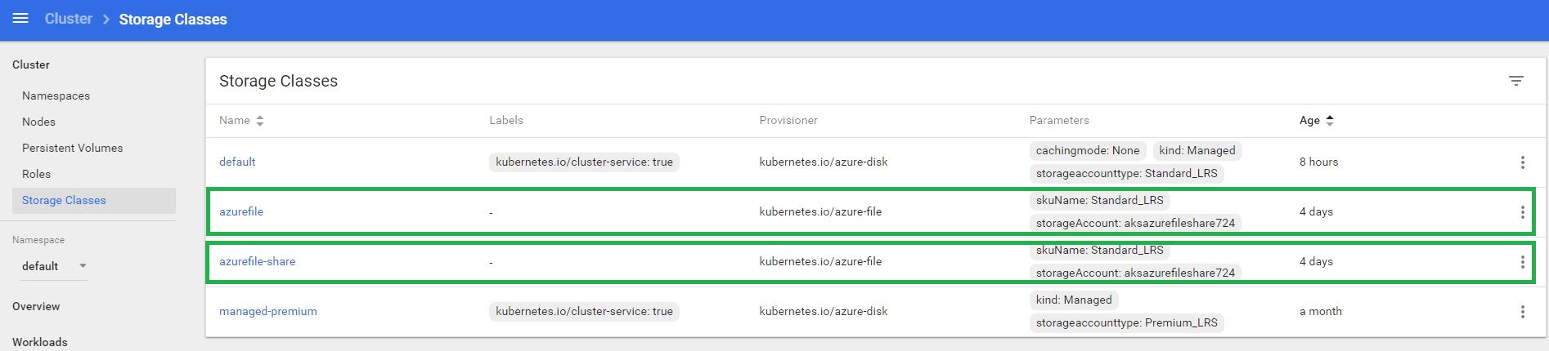Sort the table by Name column arrows
Screen dimensions: 1549x351
click(260, 121)
